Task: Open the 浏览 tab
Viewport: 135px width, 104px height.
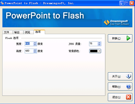Action: (29, 32)
